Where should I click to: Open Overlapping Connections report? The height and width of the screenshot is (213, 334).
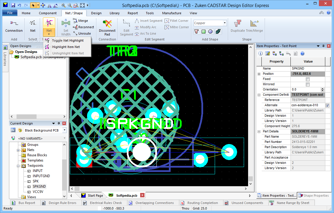[x=151, y=203]
